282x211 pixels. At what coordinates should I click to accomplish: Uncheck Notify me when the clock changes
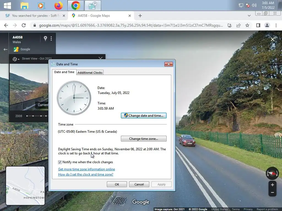tap(60, 162)
